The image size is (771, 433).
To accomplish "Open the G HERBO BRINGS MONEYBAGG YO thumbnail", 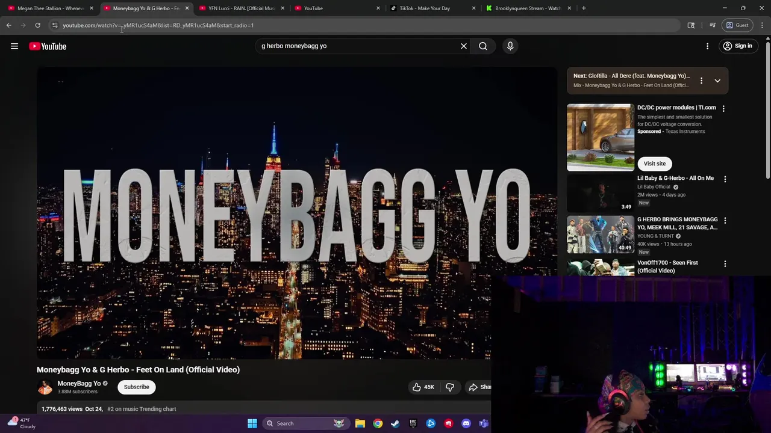I will (x=600, y=235).
